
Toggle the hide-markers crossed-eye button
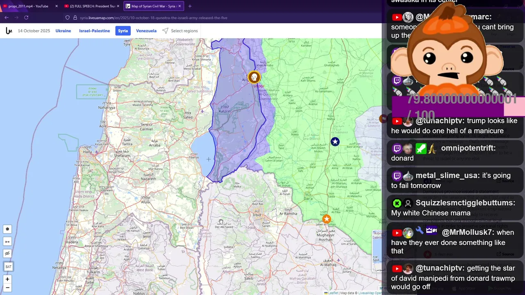click(x=7, y=254)
